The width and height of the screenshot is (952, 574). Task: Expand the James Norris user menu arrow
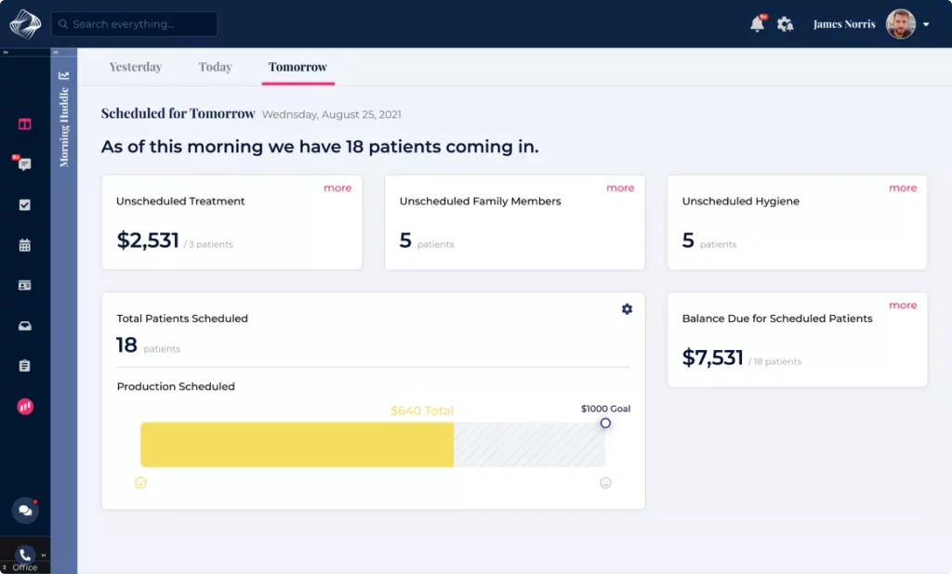click(926, 25)
